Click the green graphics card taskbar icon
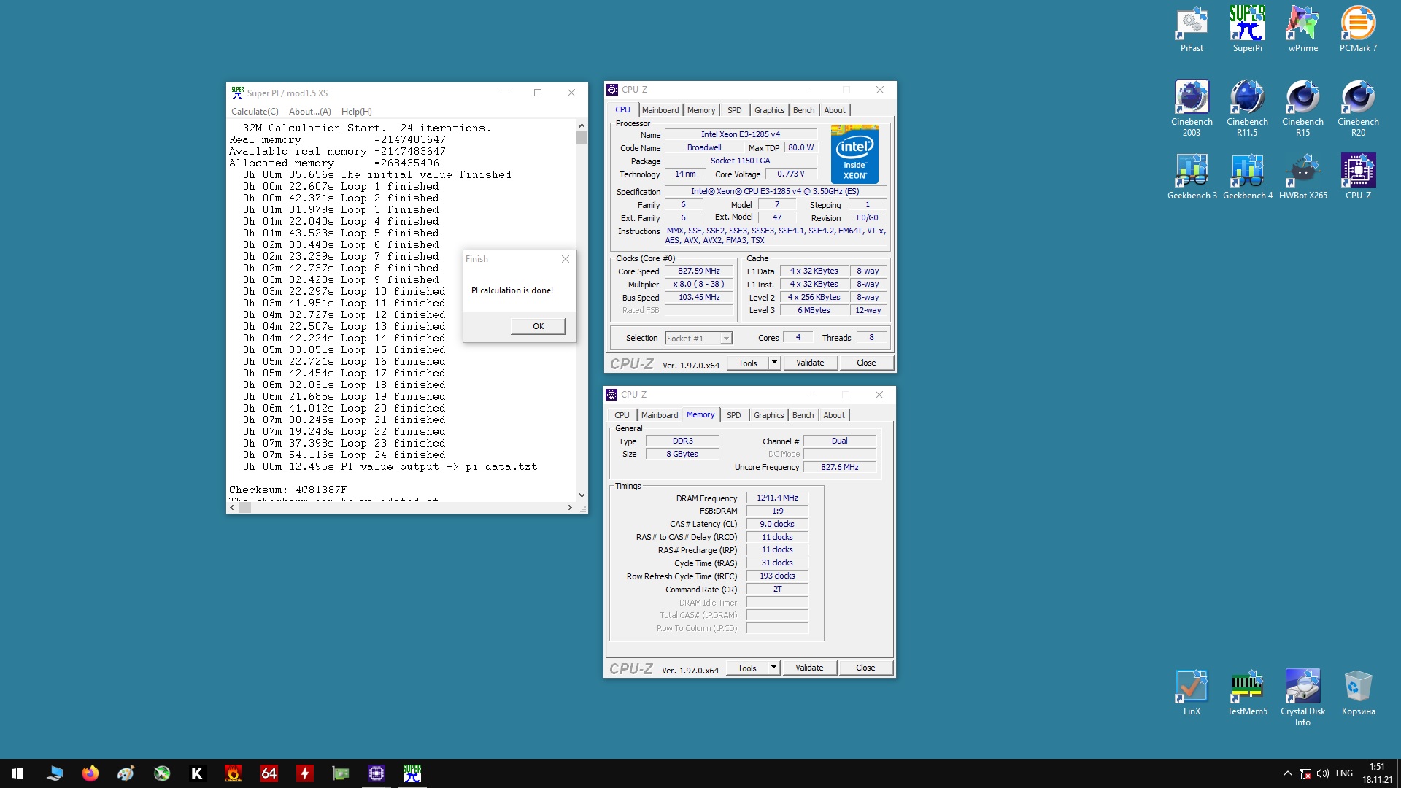The width and height of the screenshot is (1401, 788). tap(340, 773)
